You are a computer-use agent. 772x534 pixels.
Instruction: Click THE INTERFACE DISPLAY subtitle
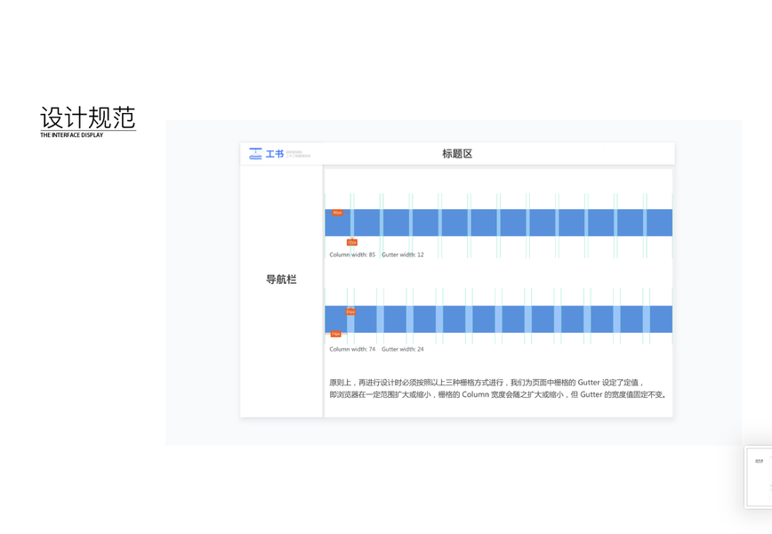tap(72, 135)
